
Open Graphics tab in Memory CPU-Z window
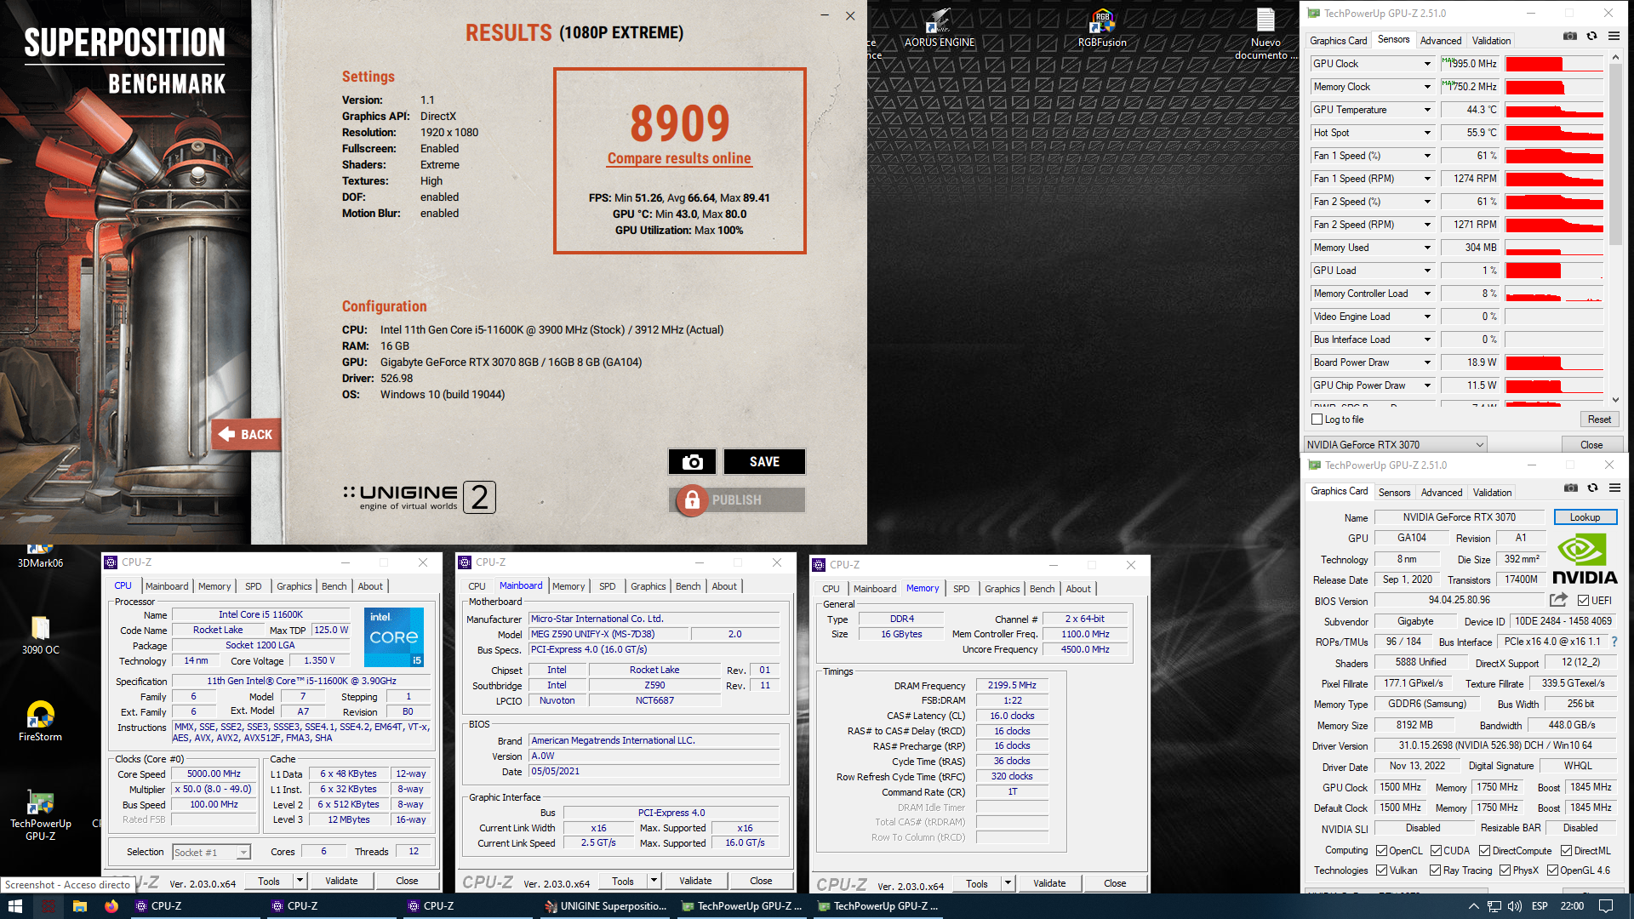(1002, 589)
